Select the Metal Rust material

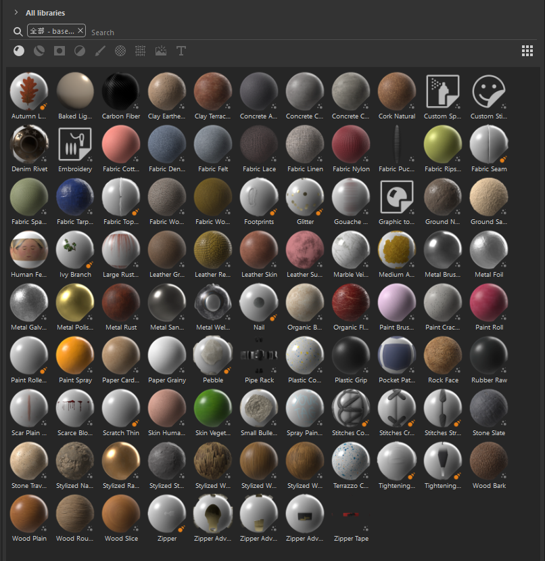coord(121,302)
